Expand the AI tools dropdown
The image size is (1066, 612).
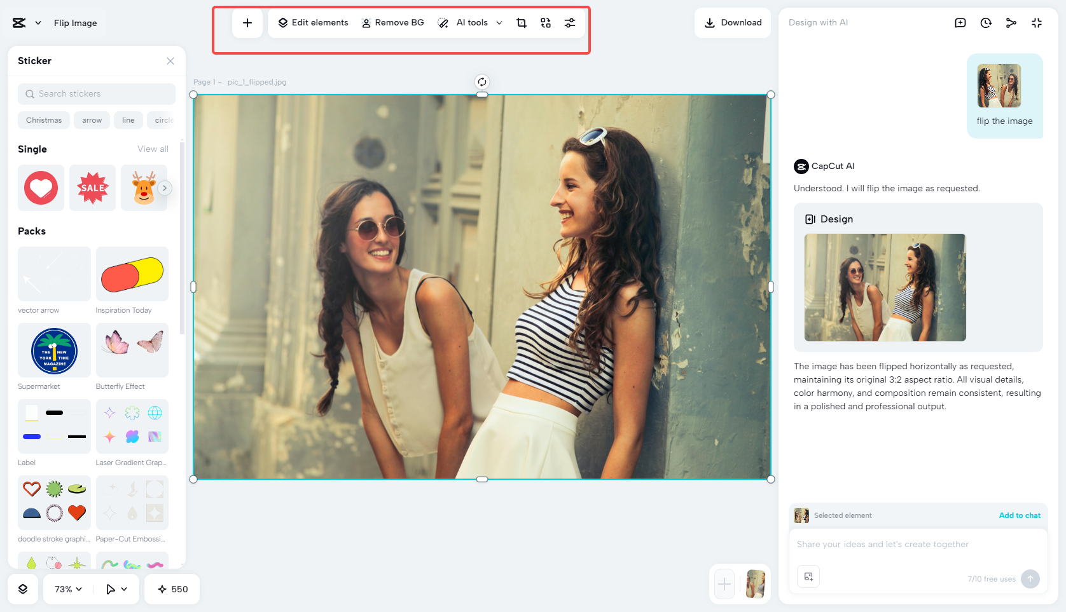tap(500, 22)
